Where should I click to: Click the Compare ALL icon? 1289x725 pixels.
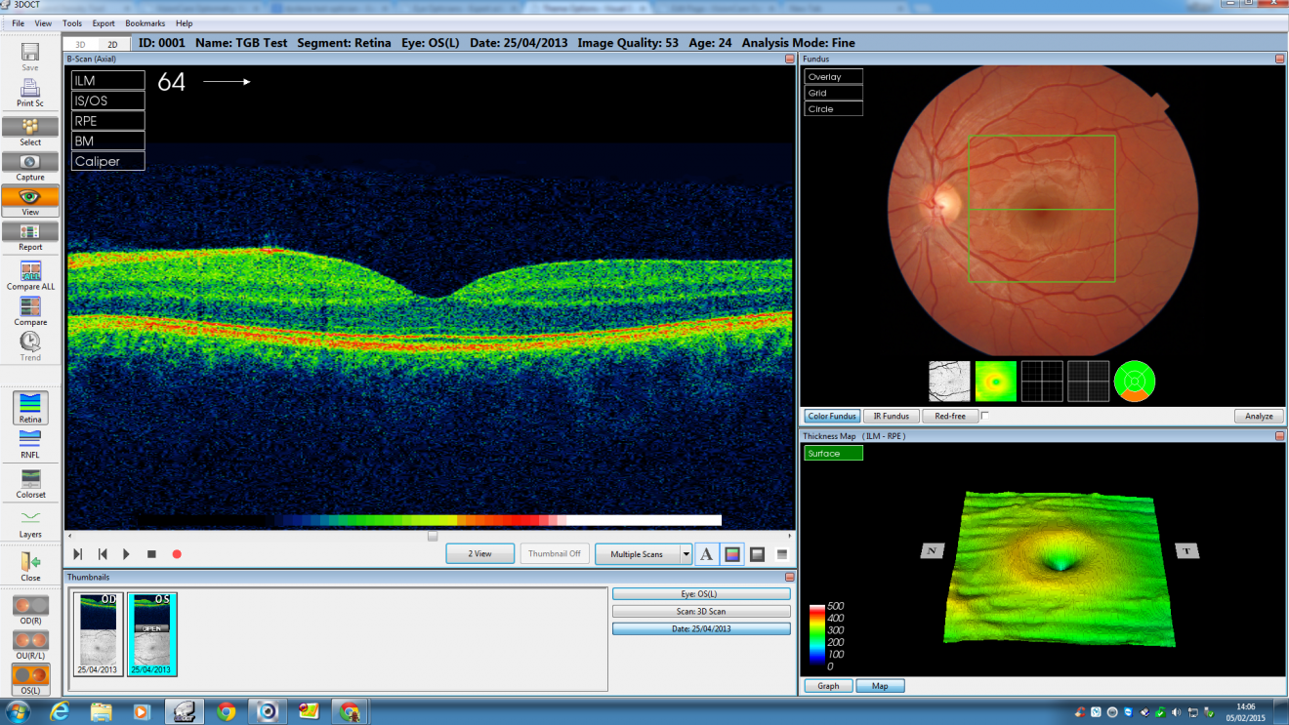(x=29, y=271)
